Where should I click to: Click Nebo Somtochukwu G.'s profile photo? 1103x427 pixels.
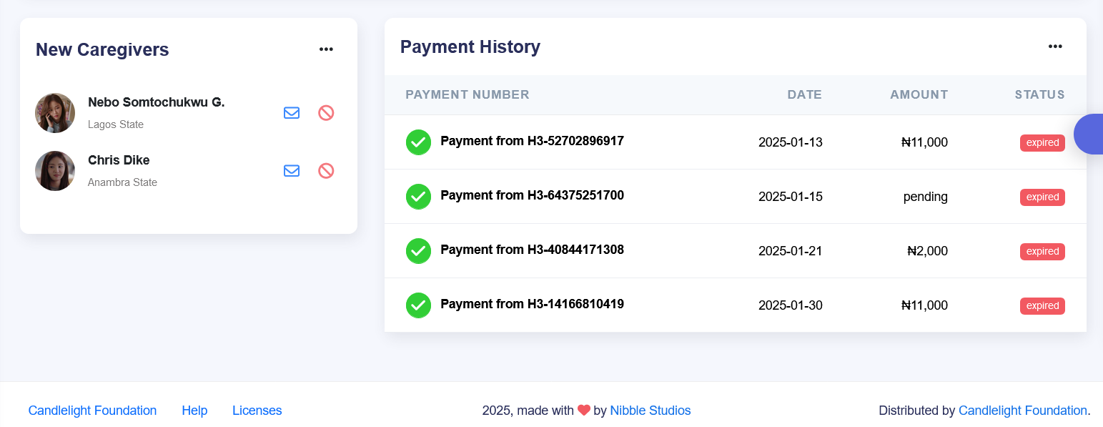(55, 113)
